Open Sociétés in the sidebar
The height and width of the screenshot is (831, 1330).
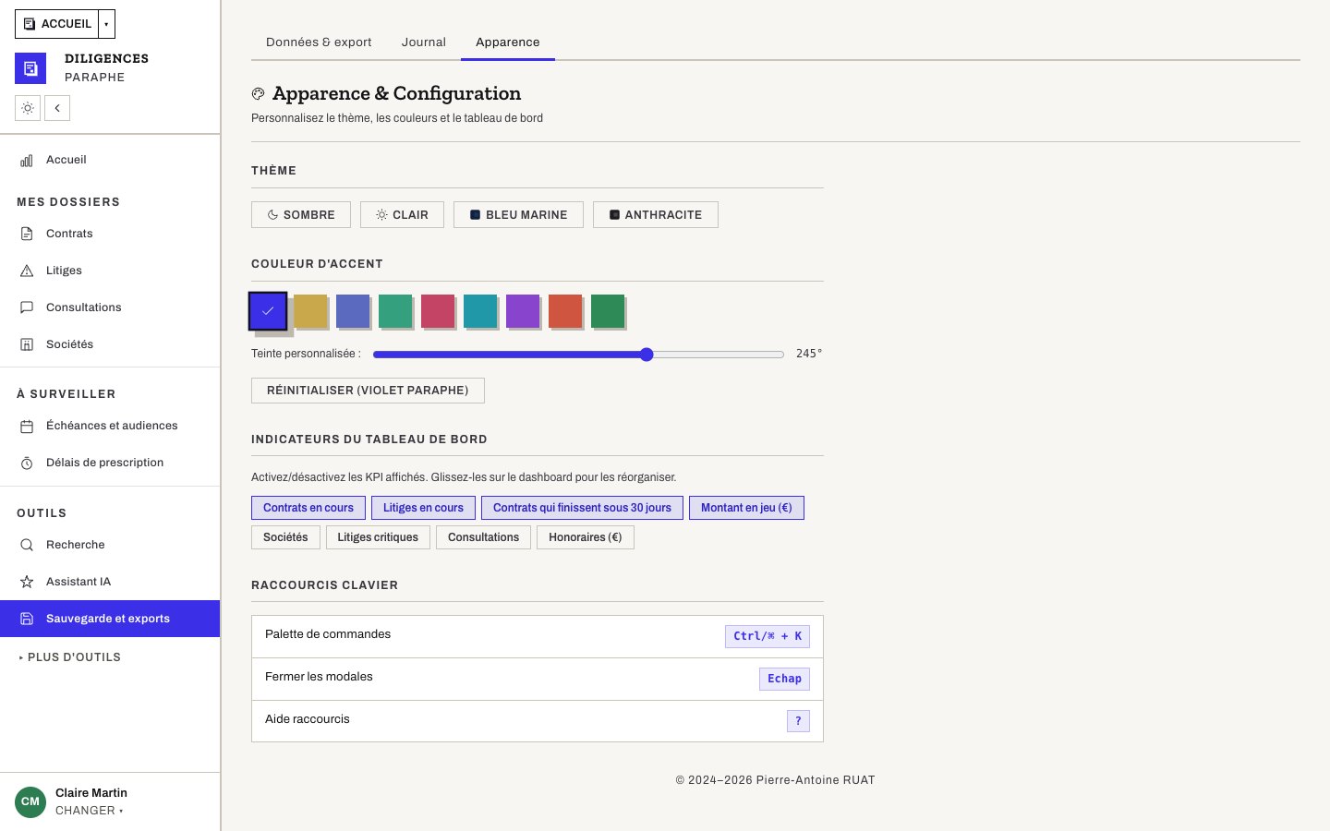pyautogui.click(x=110, y=344)
